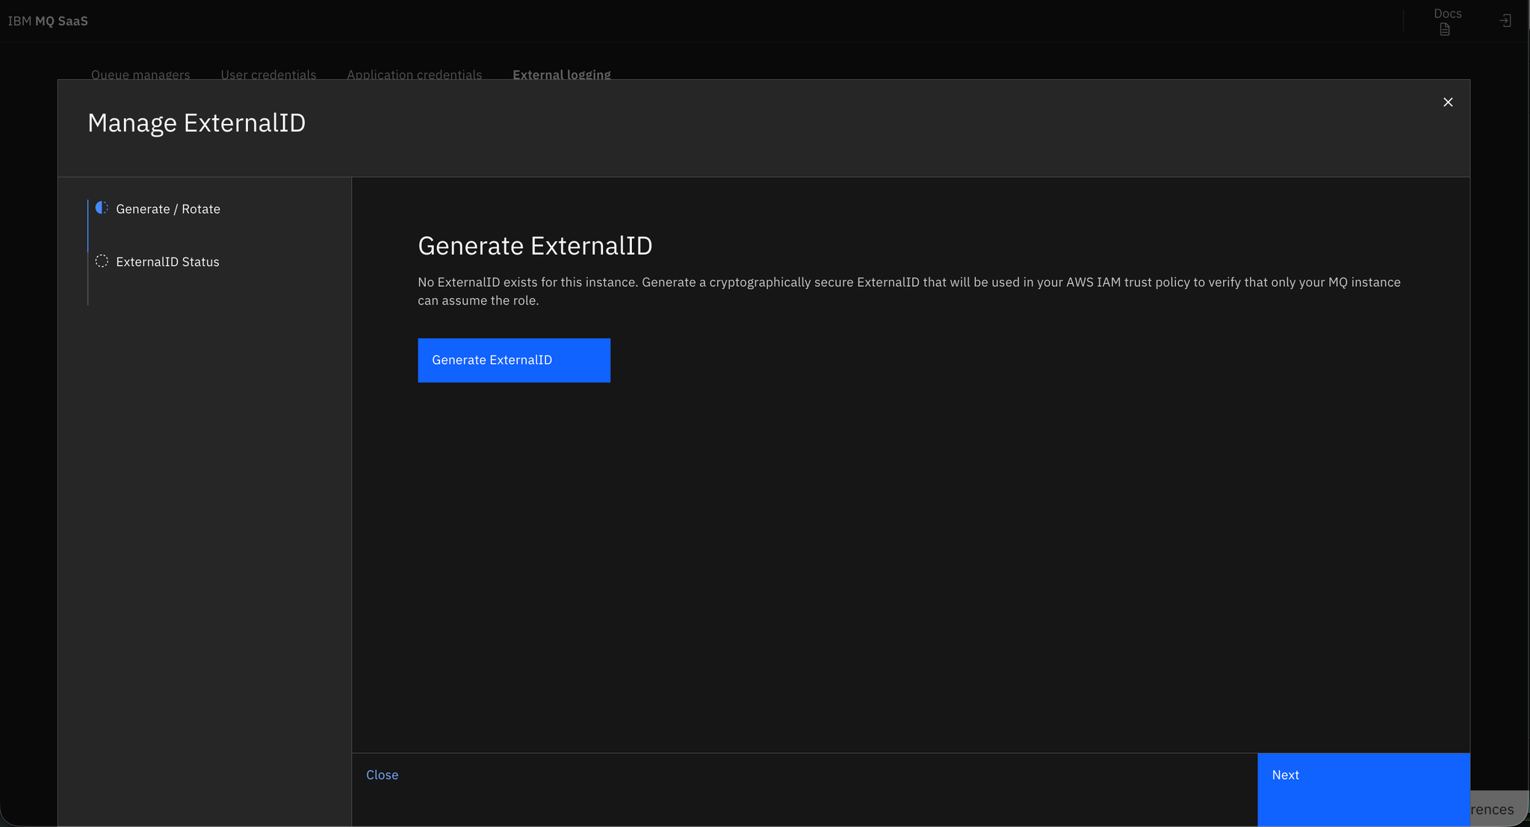Click the ExternalID Status dashed circle icon
Image resolution: width=1530 pixels, height=827 pixels.
tap(102, 261)
